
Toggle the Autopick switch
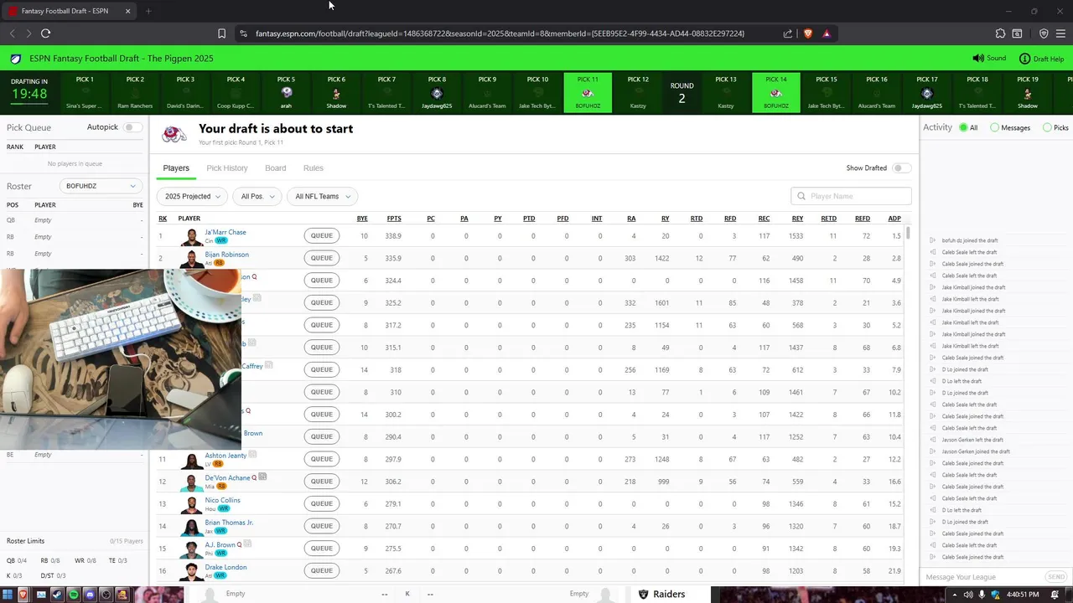[132, 127]
